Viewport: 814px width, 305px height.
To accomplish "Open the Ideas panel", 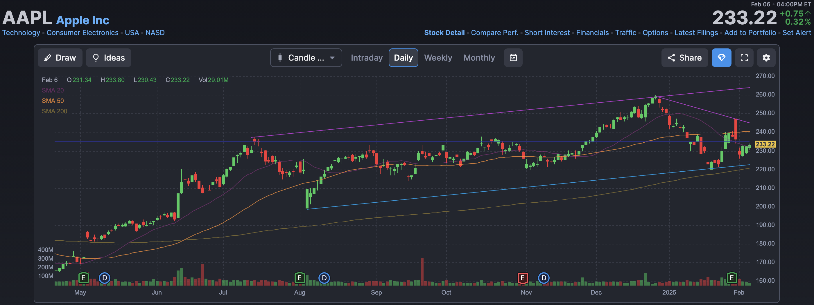I will pos(108,58).
